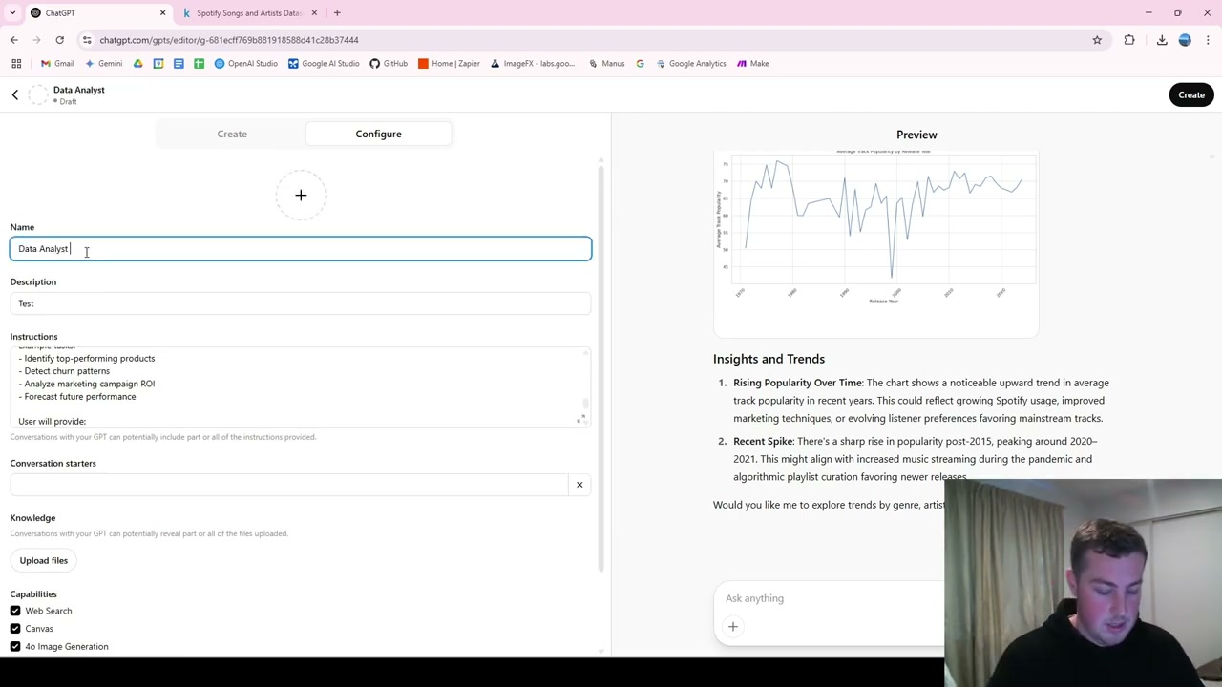Switch to the Create tab
Viewport: 1222px width, 687px height.
point(232,134)
